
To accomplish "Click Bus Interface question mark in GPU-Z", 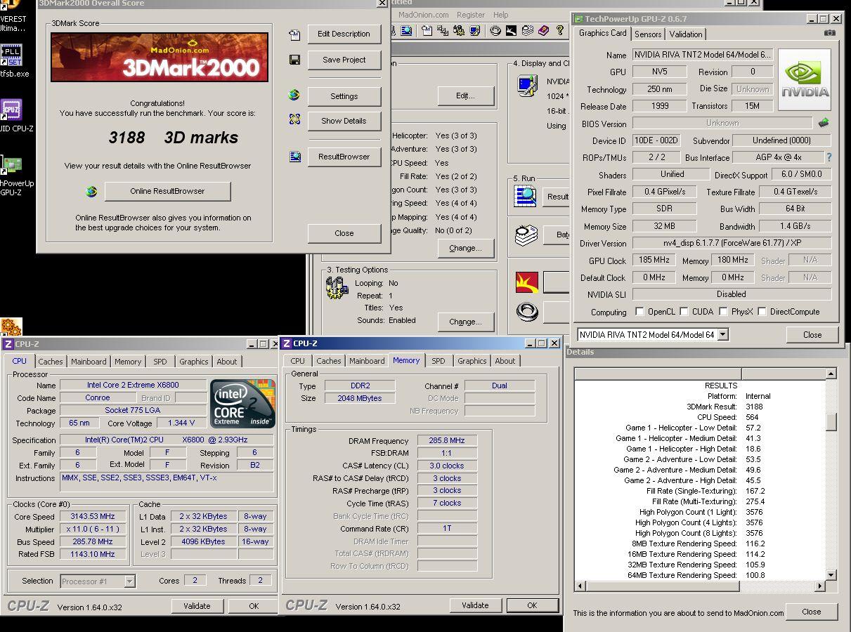I will pos(829,157).
